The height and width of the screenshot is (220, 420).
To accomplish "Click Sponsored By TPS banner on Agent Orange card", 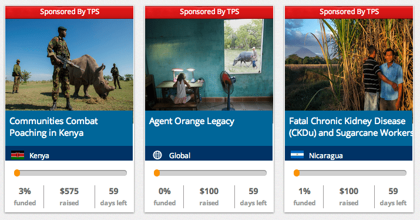I will point(209,12).
